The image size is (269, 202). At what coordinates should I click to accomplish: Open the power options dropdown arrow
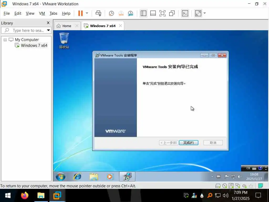point(87,13)
